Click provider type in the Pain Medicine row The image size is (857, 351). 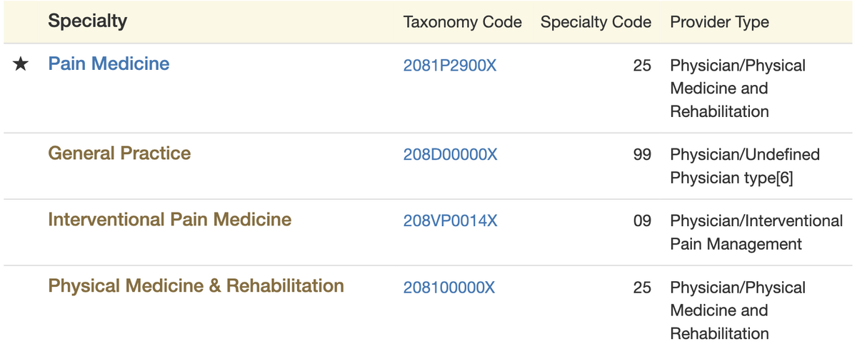click(x=738, y=88)
